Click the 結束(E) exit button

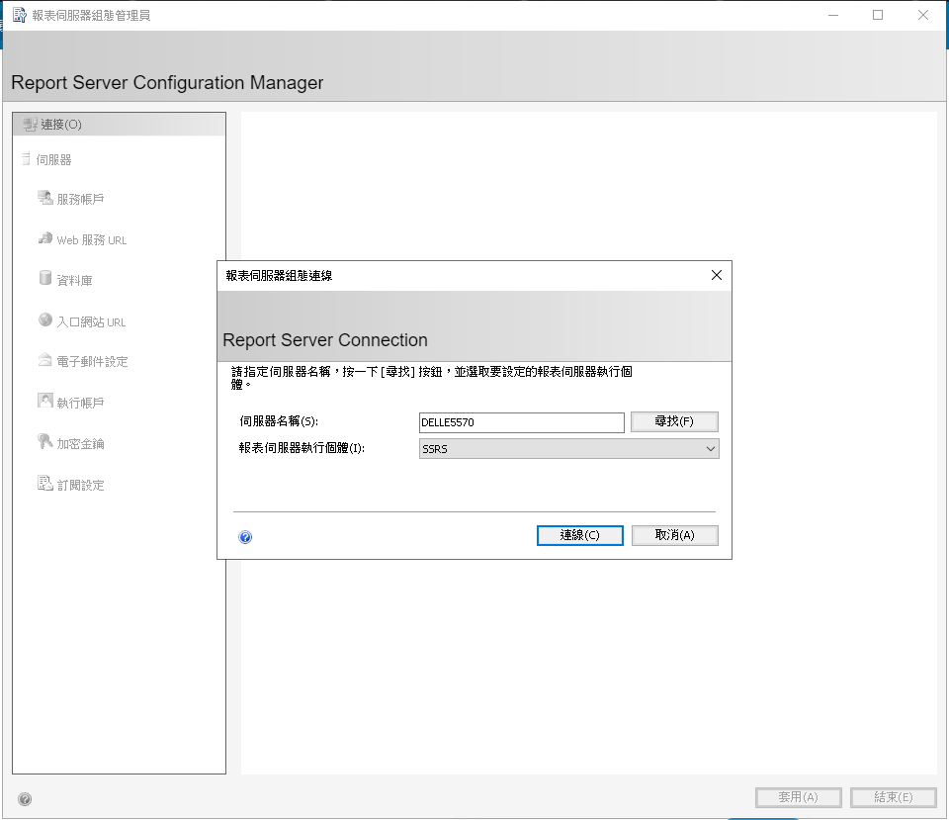click(893, 797)
